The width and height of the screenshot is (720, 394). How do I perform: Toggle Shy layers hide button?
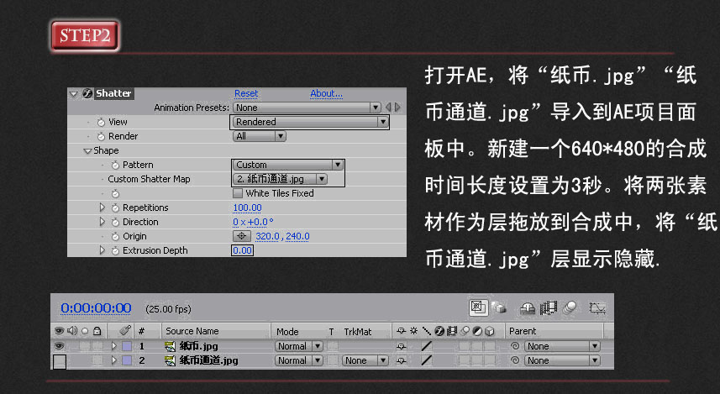pos(527,308)
